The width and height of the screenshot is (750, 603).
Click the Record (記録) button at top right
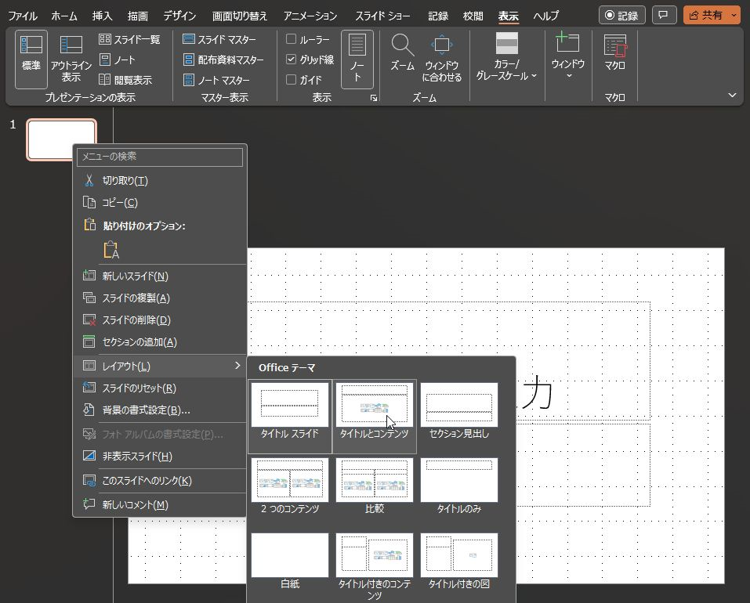(x=621, y=15)
